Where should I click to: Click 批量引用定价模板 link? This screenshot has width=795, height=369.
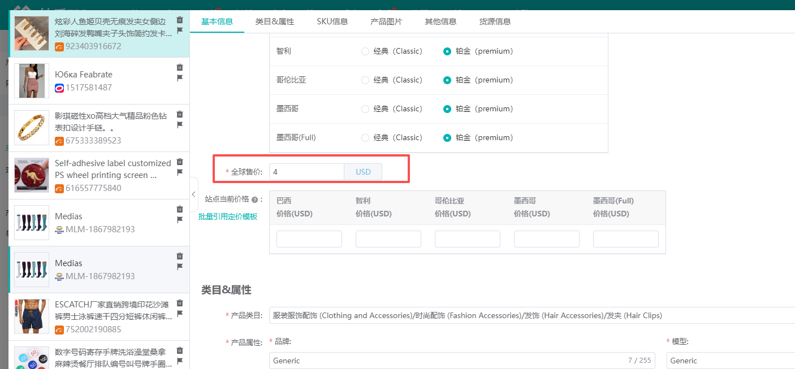pos(228,216)
